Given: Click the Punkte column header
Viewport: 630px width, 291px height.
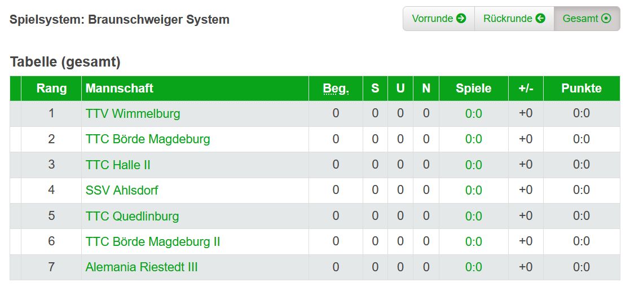Looking at the screenshot, I should click(x=581, y=89).
